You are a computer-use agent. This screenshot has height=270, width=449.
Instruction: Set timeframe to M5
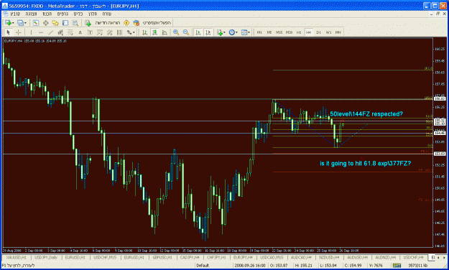point(269,32)
